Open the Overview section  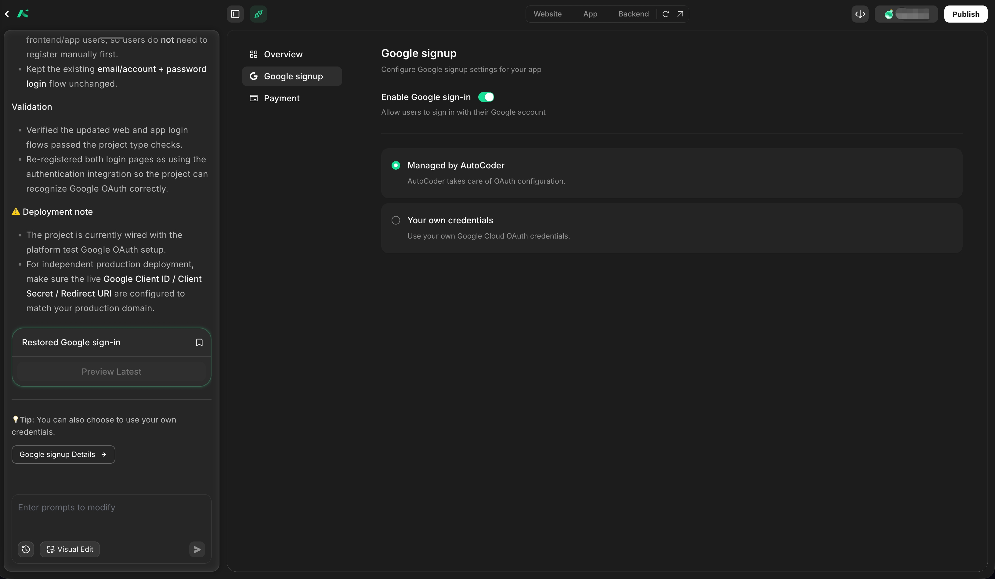(292, 55)
